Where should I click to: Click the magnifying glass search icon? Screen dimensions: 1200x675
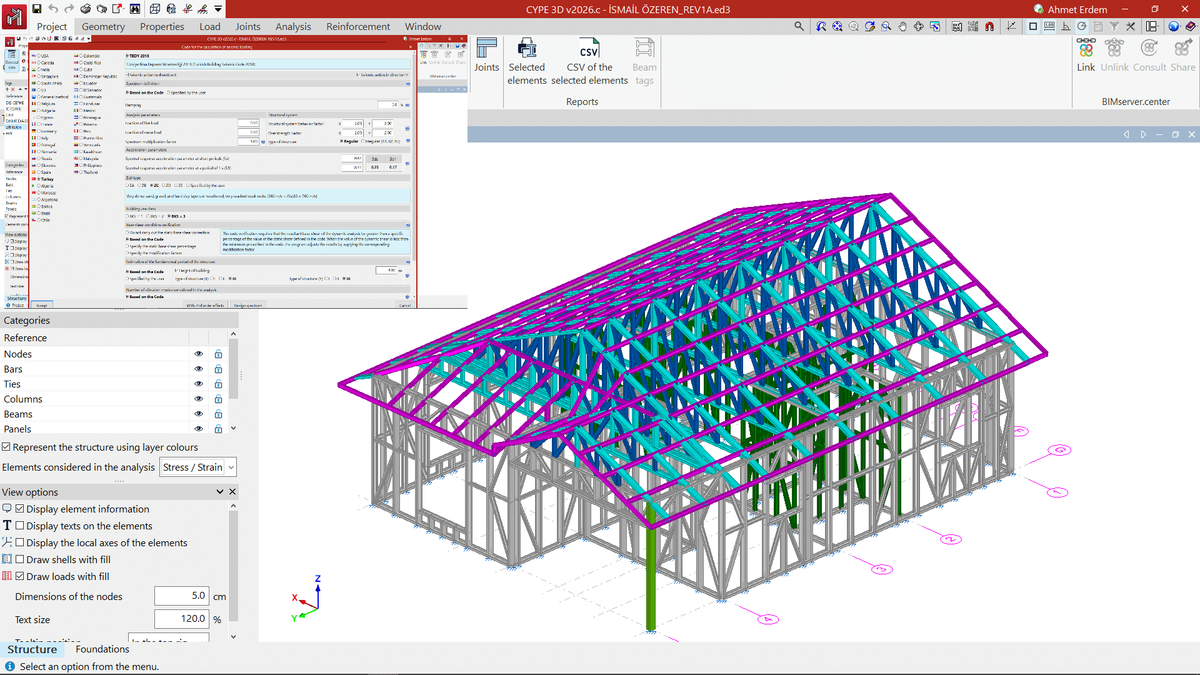[799, 26]
